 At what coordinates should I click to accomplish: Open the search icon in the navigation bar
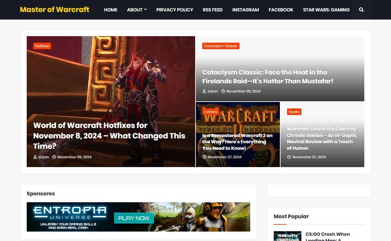coord(361,10)
